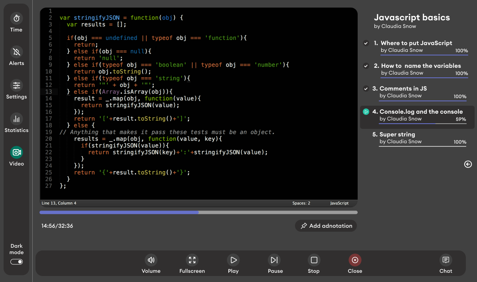Open the Time timer icon
This screenshot has width=477, height=282.
[x=16, y=18]
